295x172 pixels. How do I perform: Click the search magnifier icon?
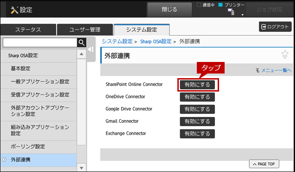click(82, 43)
